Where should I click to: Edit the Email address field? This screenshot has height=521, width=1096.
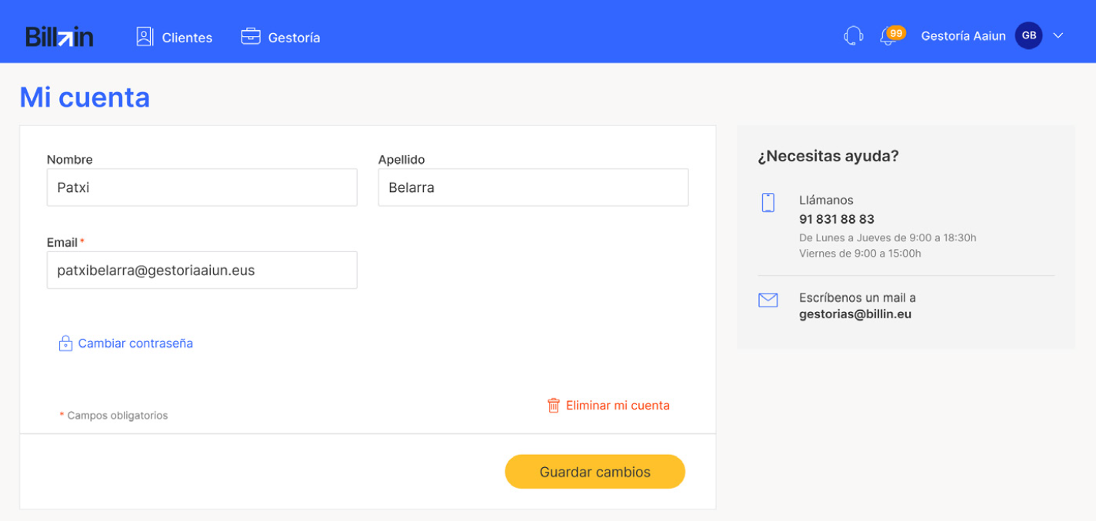tap(202, 270)
